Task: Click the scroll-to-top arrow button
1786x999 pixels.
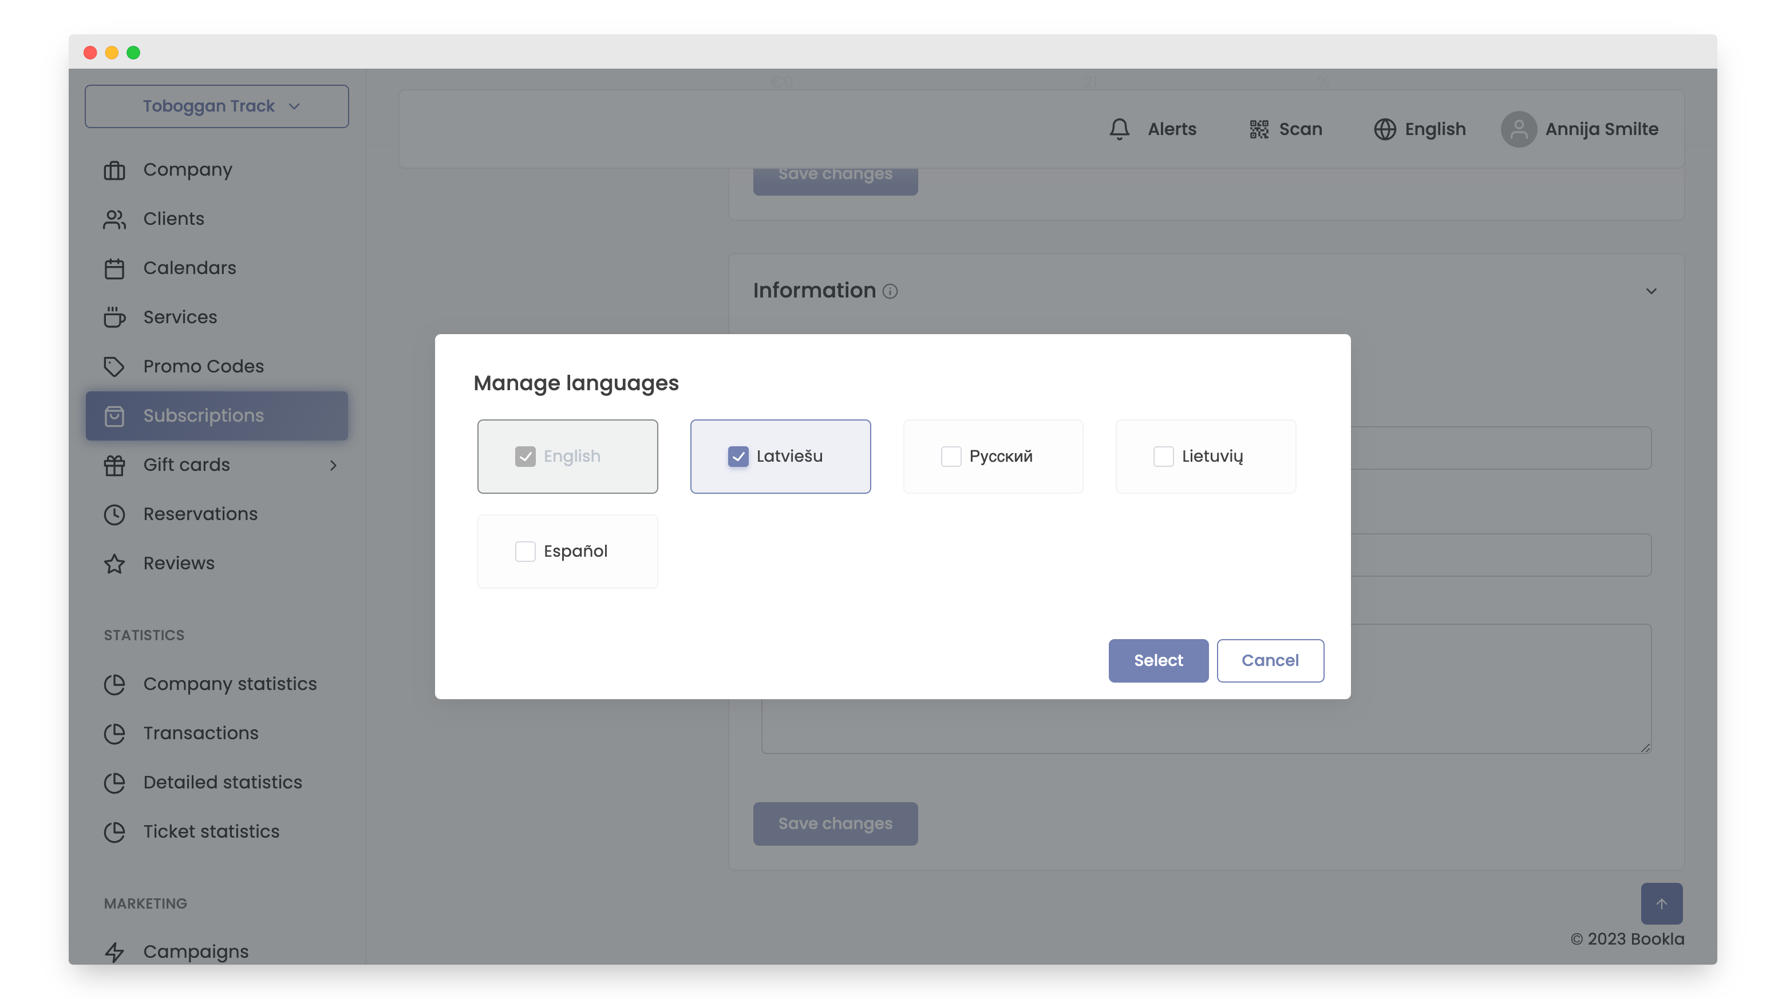Action: point(1661,903)
